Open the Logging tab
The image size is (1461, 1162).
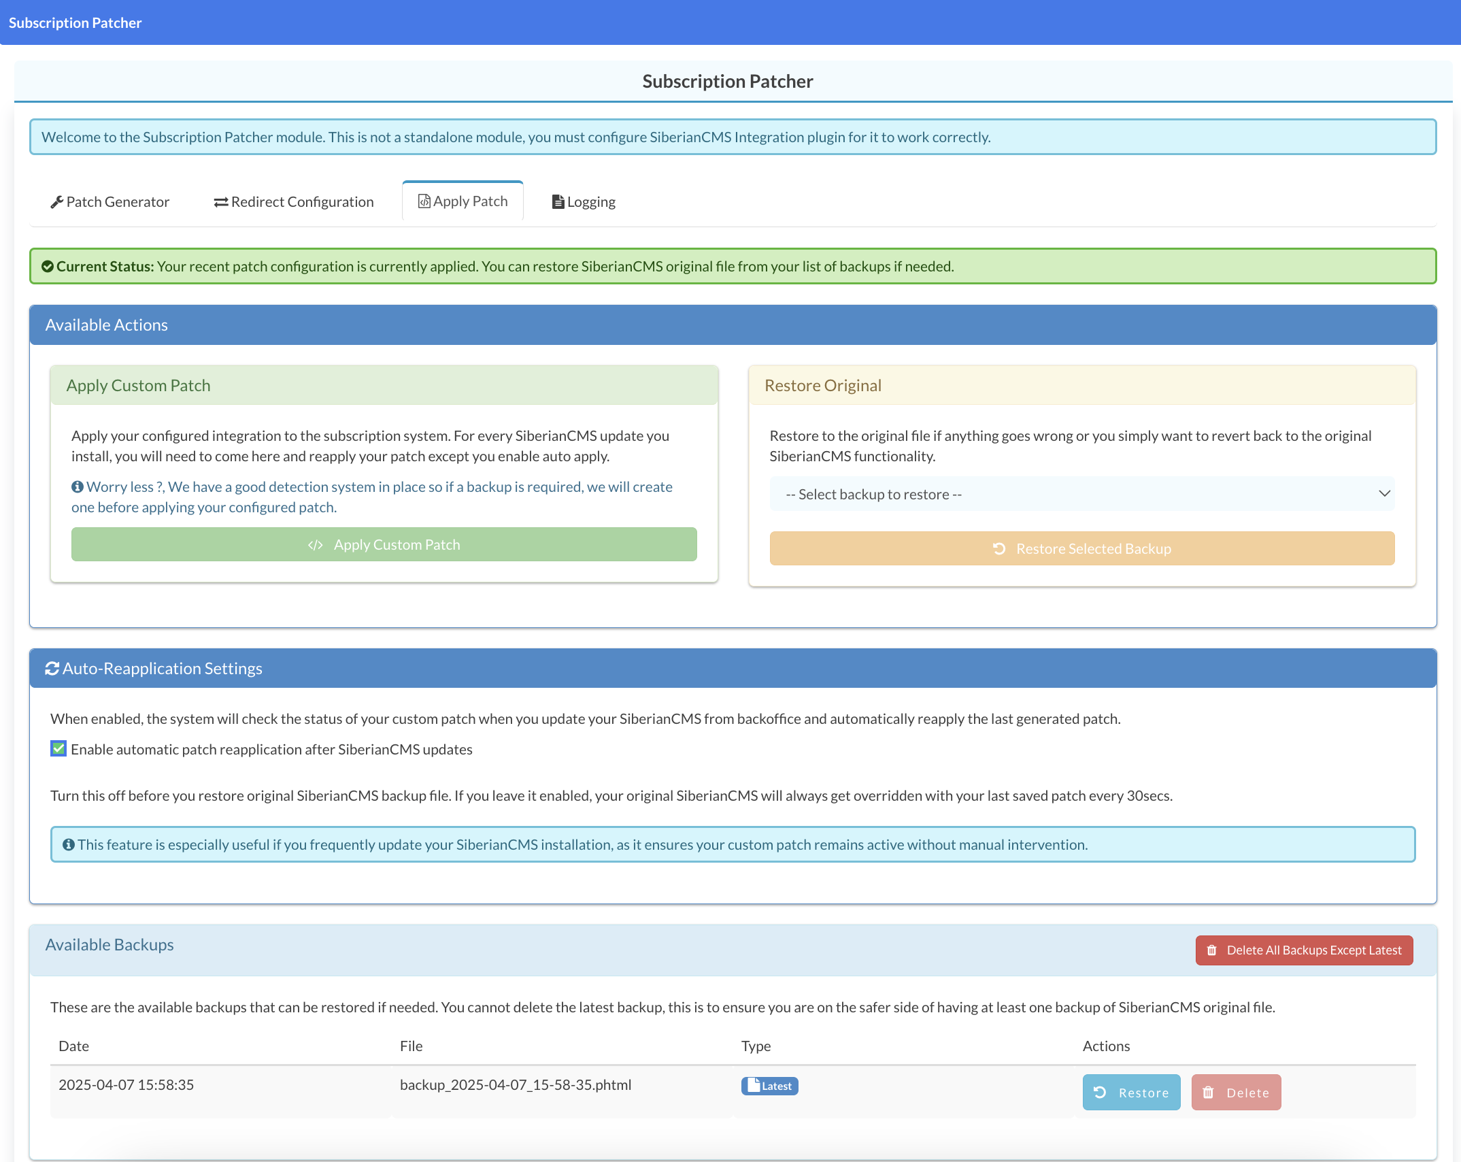point(584,201)
